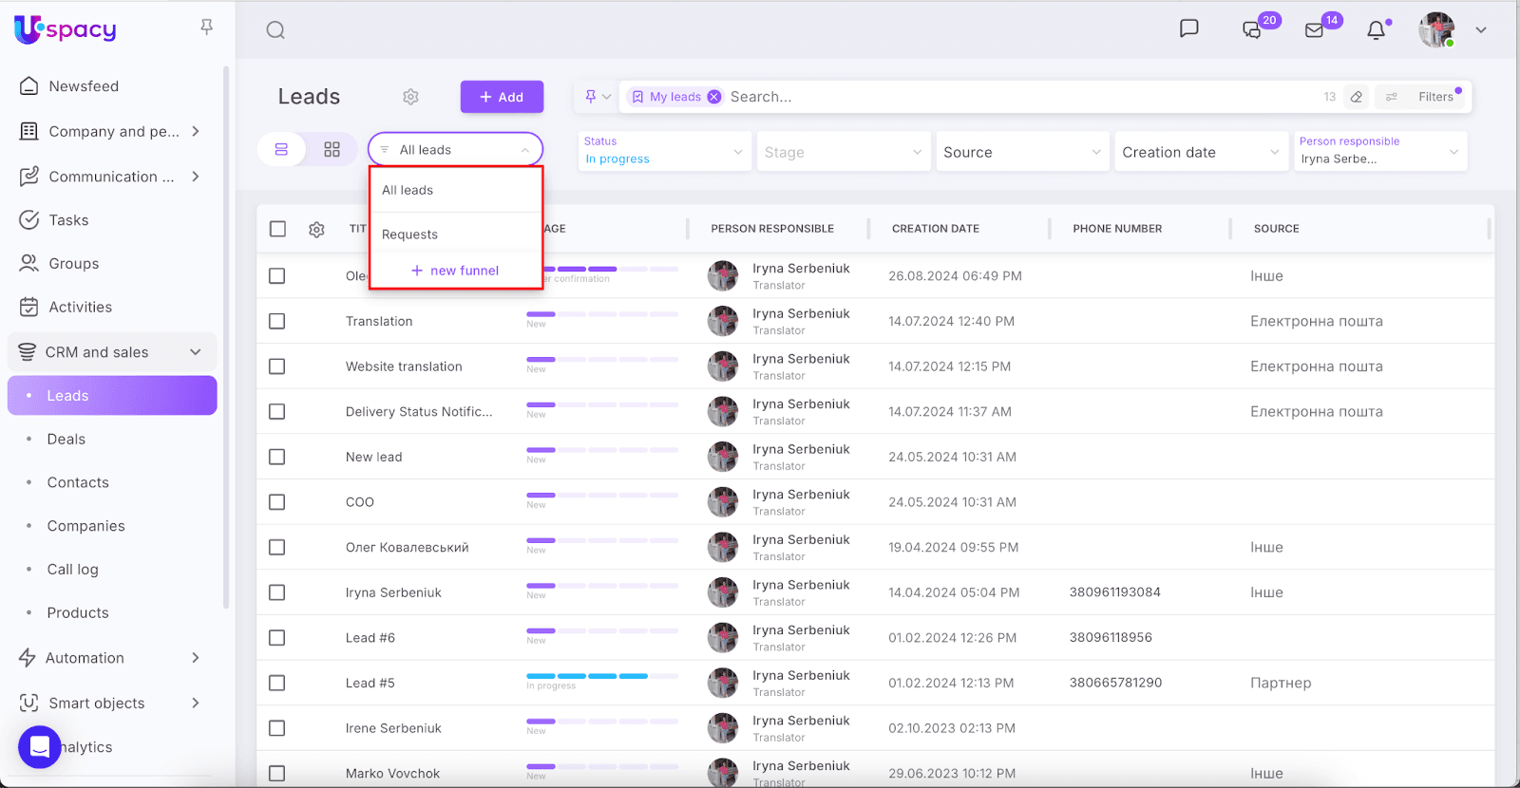Open the Status filter dropdown
Viewport: 1520px width, 788px height.
tap(663, 152)
